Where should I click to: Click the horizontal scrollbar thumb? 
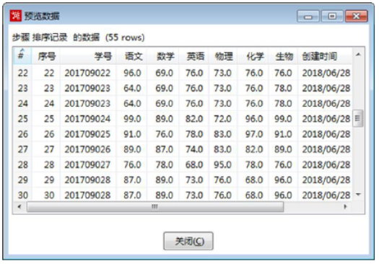click(155, 207)
